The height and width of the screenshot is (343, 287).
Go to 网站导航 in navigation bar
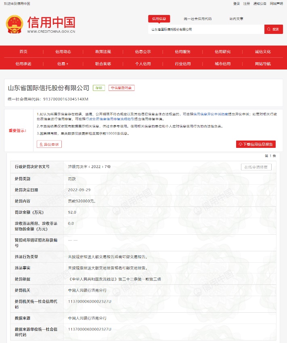pyautogui.click(x=263, y=64)
